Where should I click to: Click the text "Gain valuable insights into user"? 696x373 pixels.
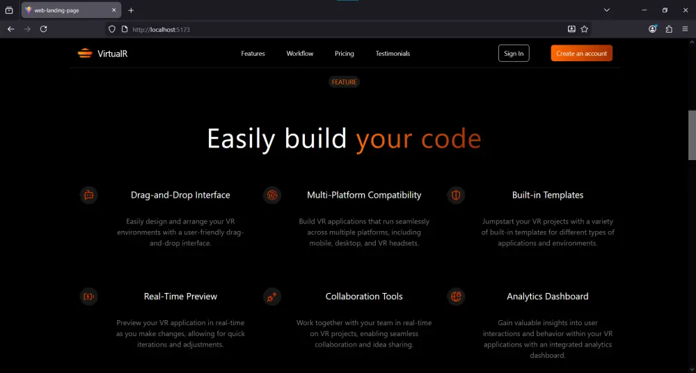pos(548,323)
